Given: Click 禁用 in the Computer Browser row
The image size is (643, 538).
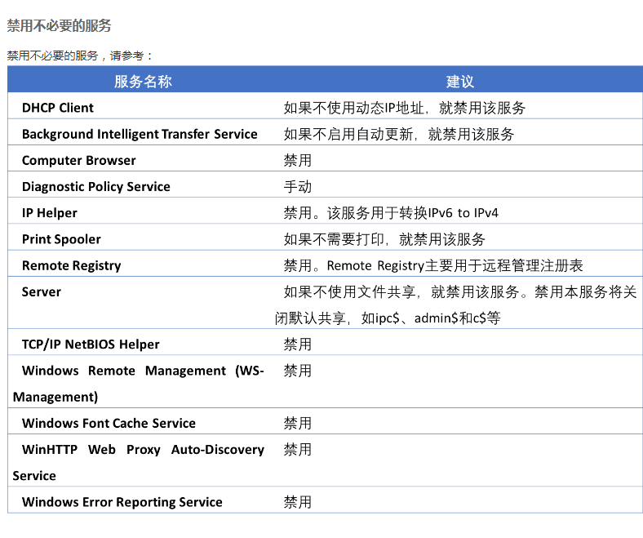Looking at the screenshot, I should click(x=298, y=161).
